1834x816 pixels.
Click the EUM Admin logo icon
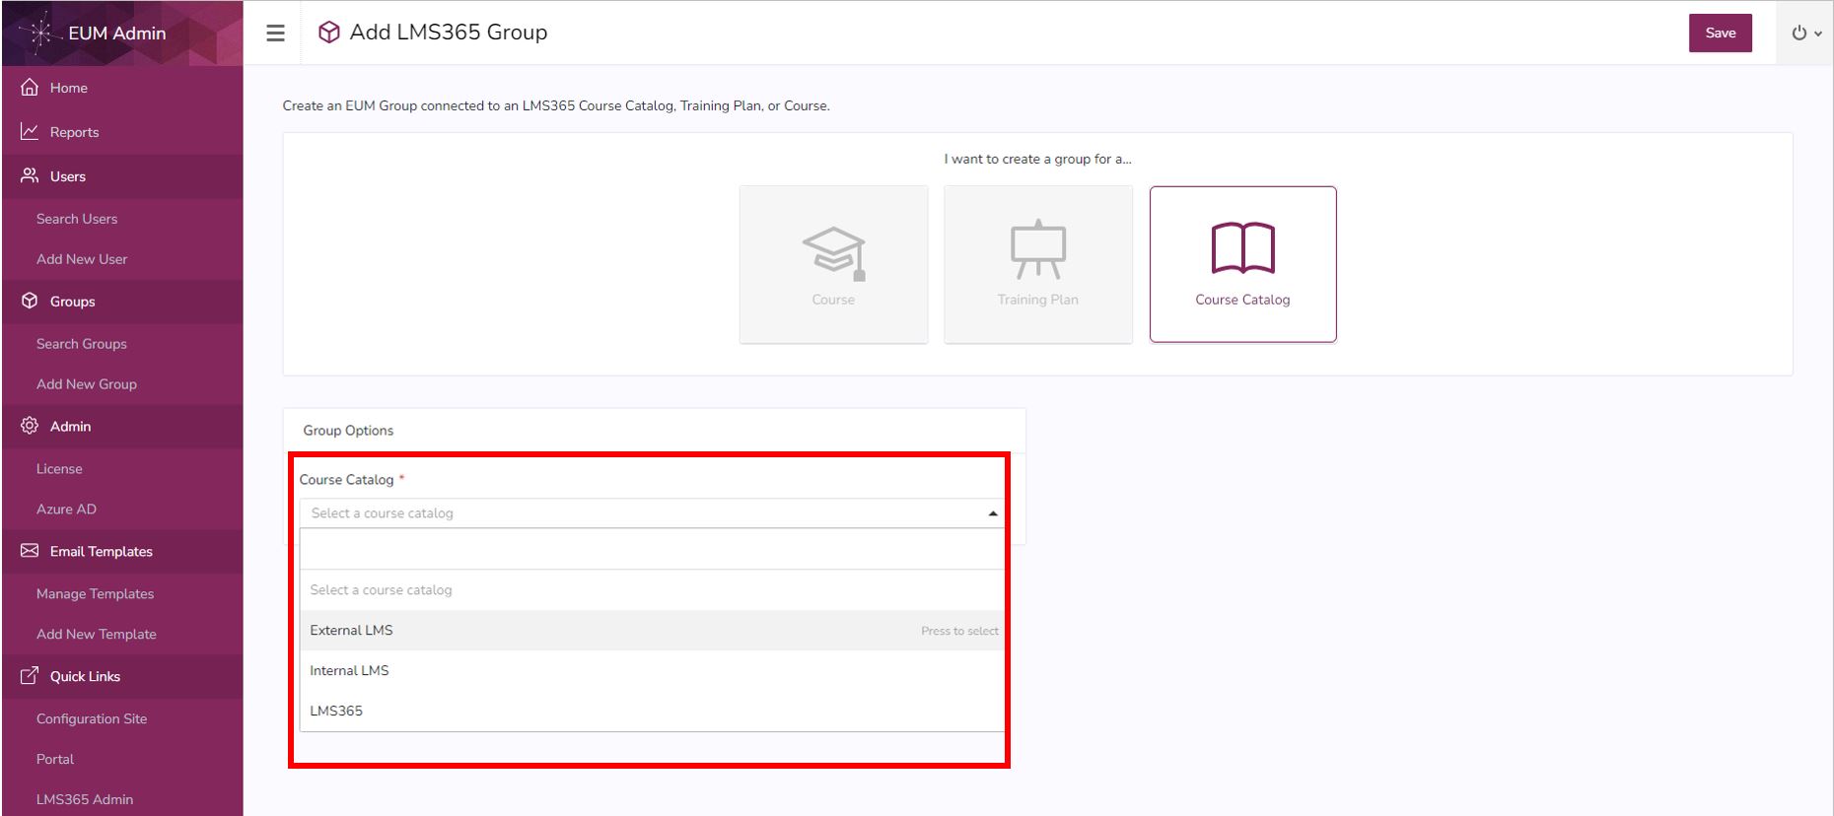click(40, 34)
